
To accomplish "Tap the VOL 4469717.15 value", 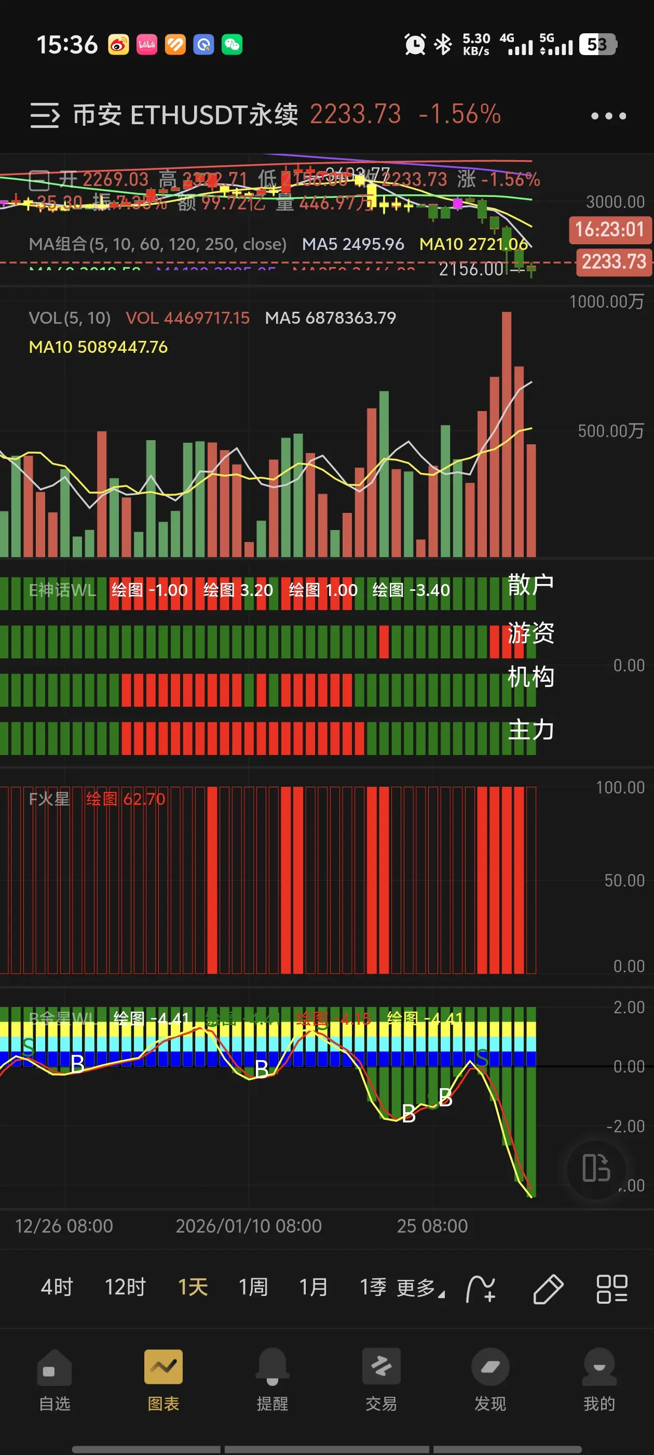I will (x=187, y=318).
